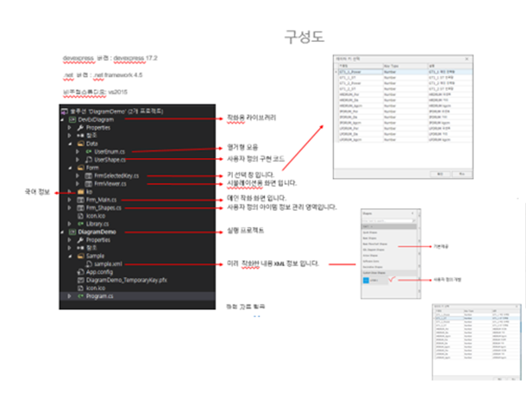This screenshot has width=526, height=419.
Task: Expand the UserShape.cs node
Action: click(x=77, y=159)
